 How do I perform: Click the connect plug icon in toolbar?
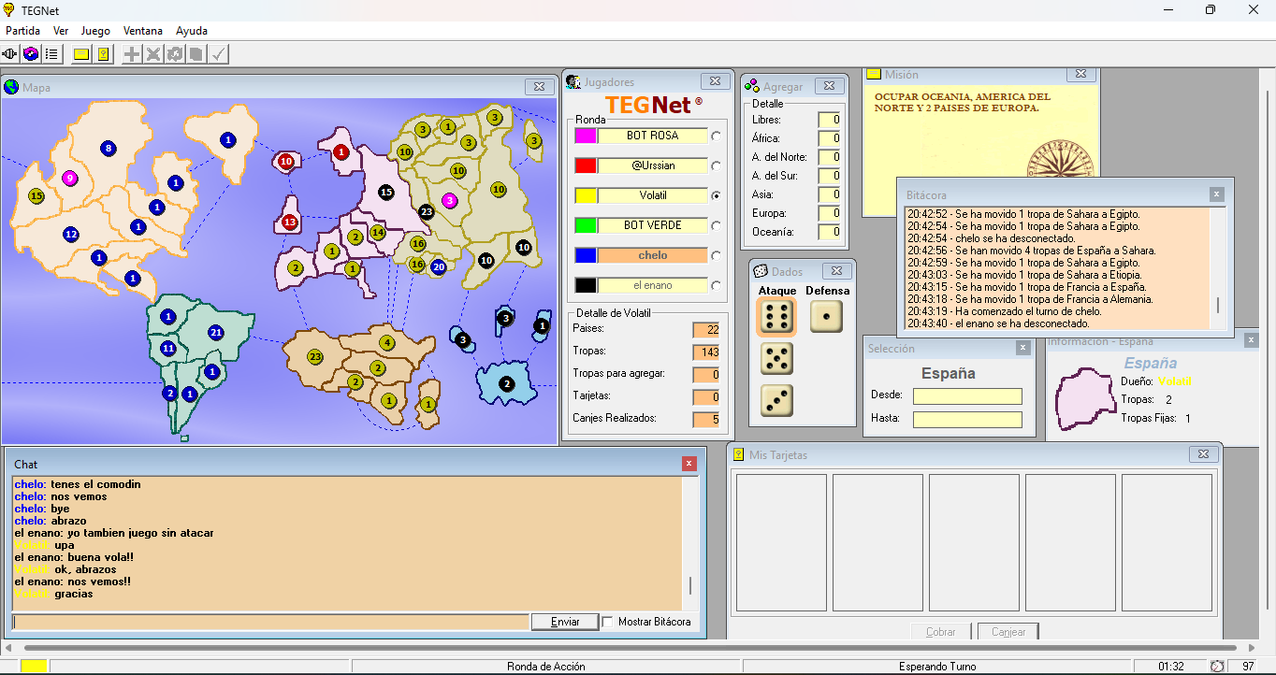pyautogui.click(x=11, y=54)
